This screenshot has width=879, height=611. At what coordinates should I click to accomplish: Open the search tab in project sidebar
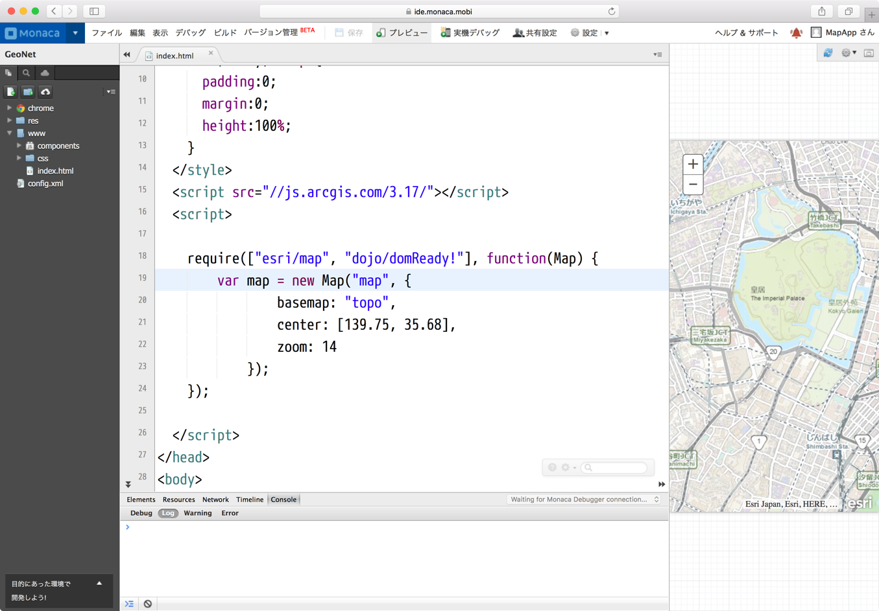click(26, 73)
